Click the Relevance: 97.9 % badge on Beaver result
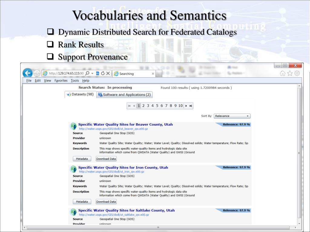 point(233,124)
